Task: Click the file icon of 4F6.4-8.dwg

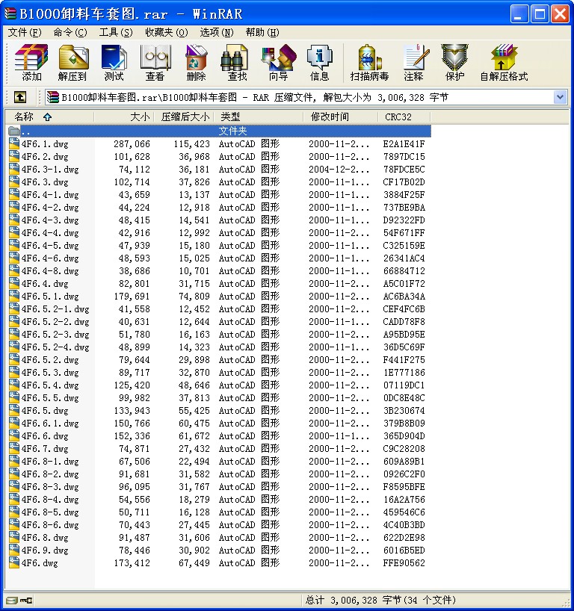Action: (x=14, y=270)
